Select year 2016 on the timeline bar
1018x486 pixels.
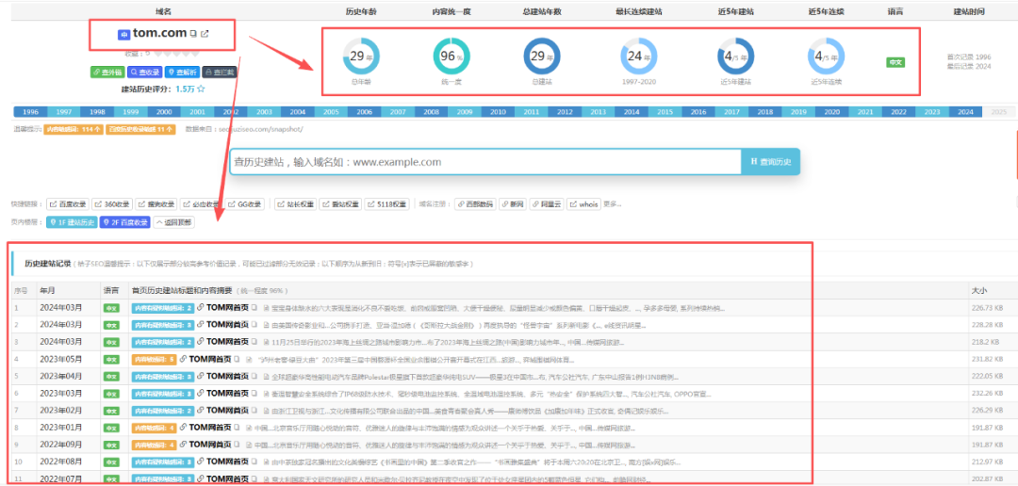pos(698,111)
